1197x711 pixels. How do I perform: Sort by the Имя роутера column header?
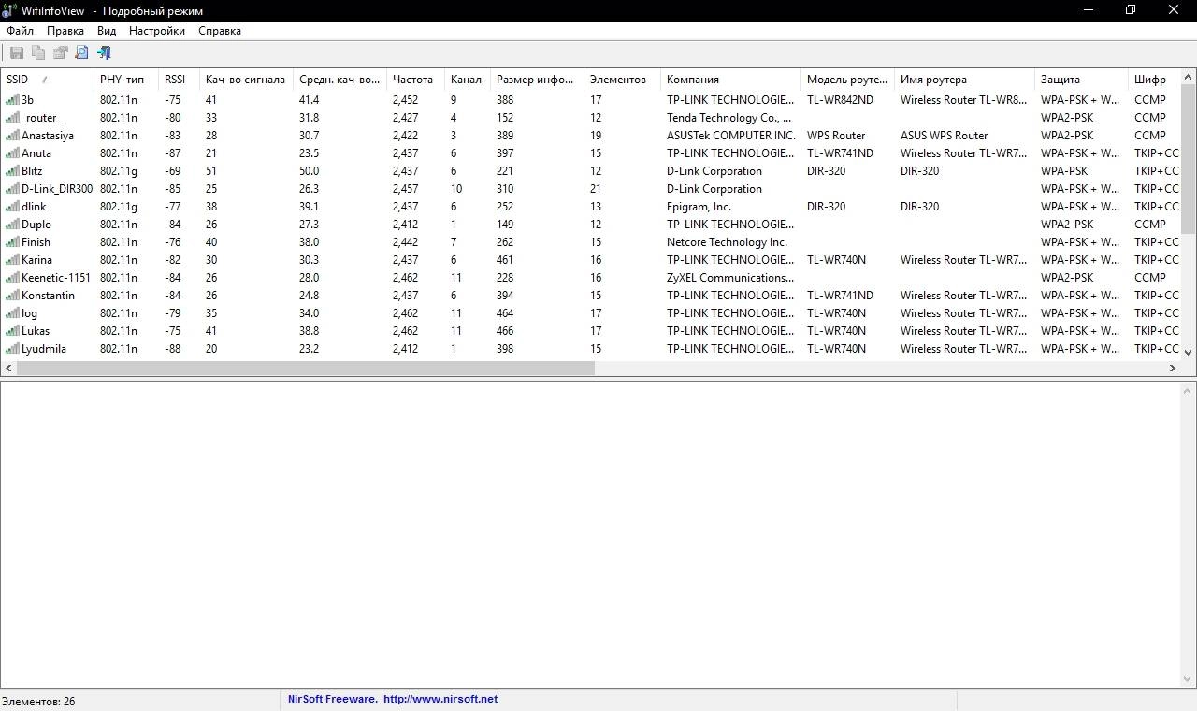[965, 80]
